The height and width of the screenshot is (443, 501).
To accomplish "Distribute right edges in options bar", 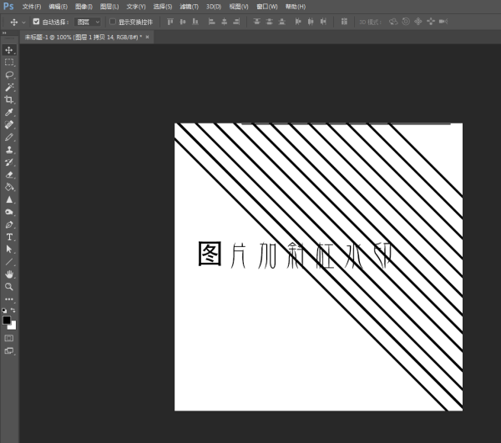I will (x=323, y=22).
